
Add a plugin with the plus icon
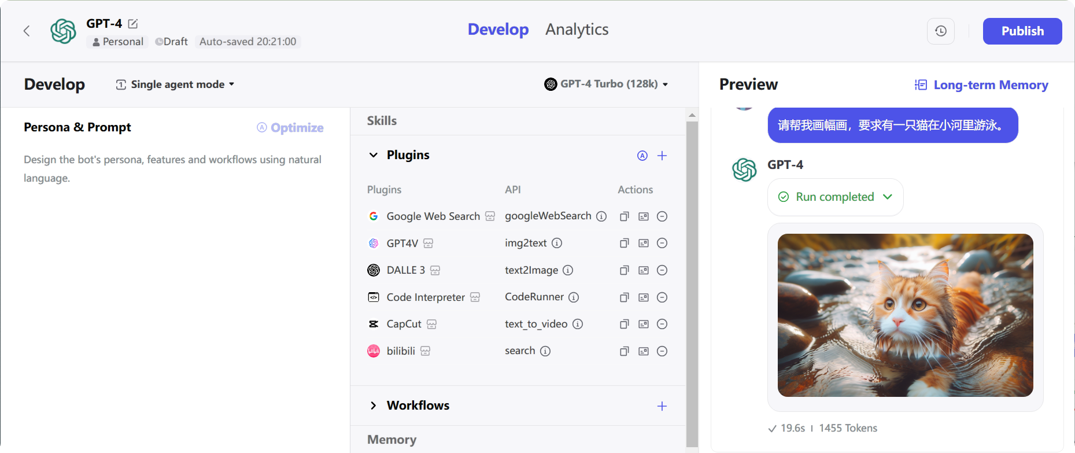tap(662, 156)
